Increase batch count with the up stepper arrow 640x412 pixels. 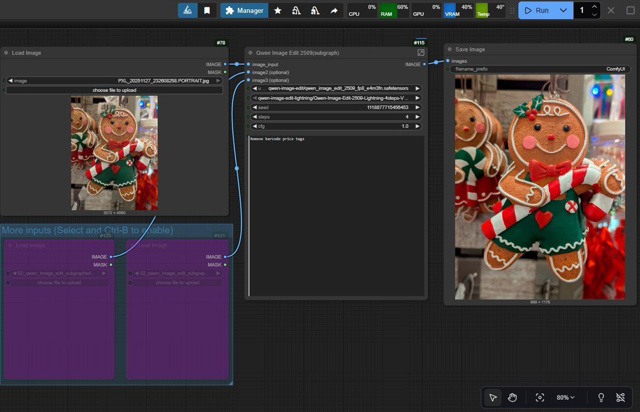(x=594, y=7)
